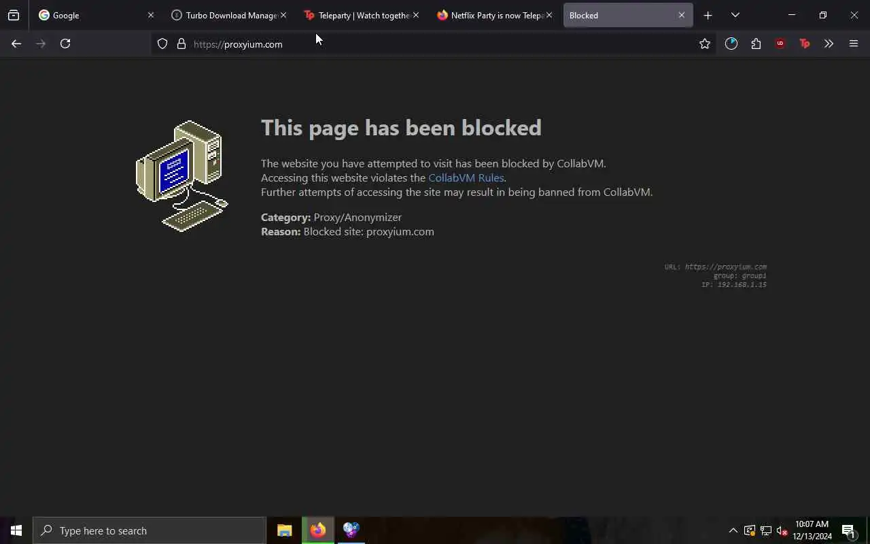
Task: Open the colorful app icon in taskbar
Action: point(351,530)
